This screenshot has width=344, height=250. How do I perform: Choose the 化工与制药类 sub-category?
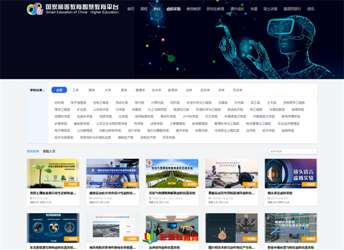(x=157, y=110)
